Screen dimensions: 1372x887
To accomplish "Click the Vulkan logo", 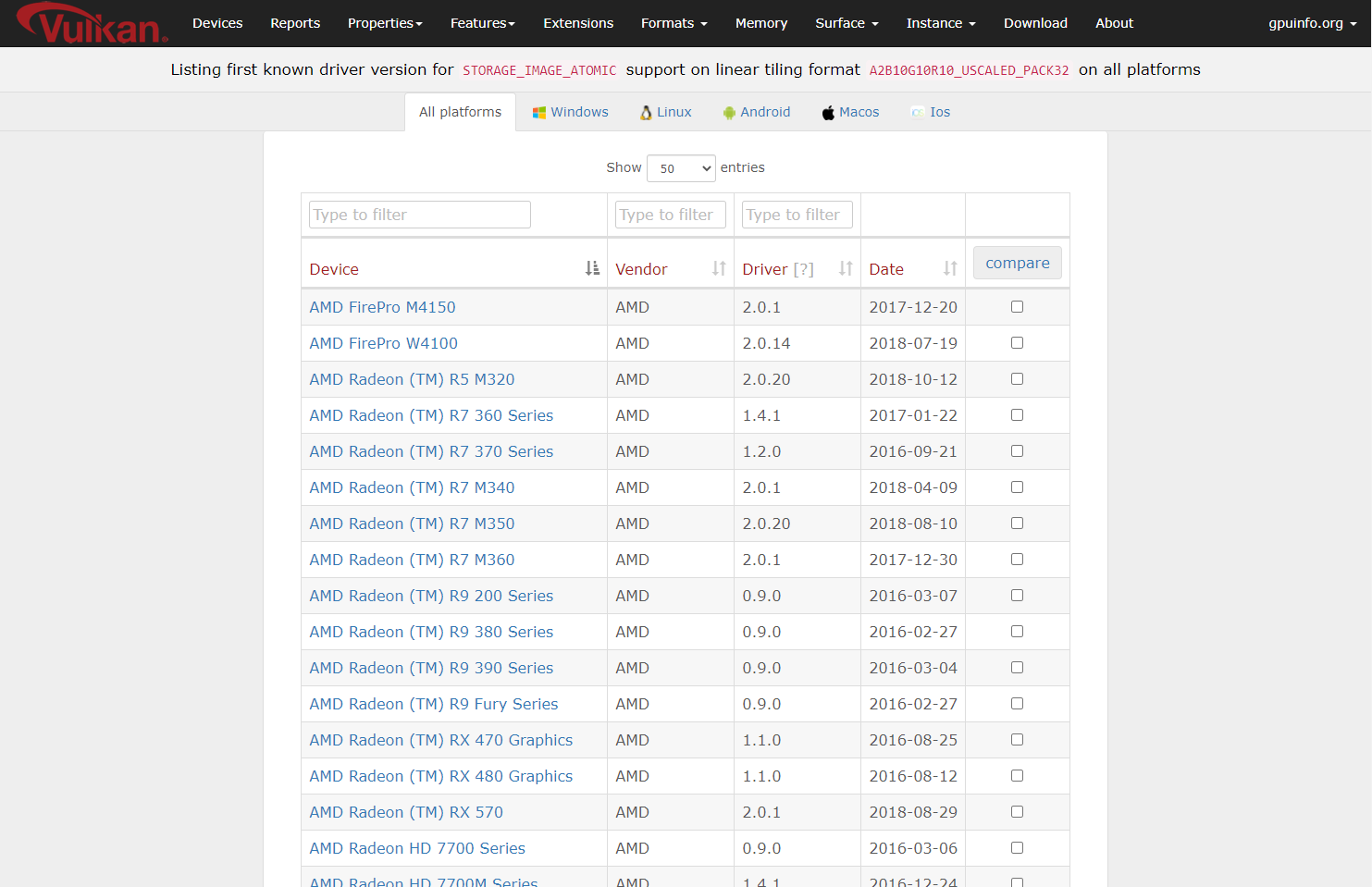I will 93,23.
